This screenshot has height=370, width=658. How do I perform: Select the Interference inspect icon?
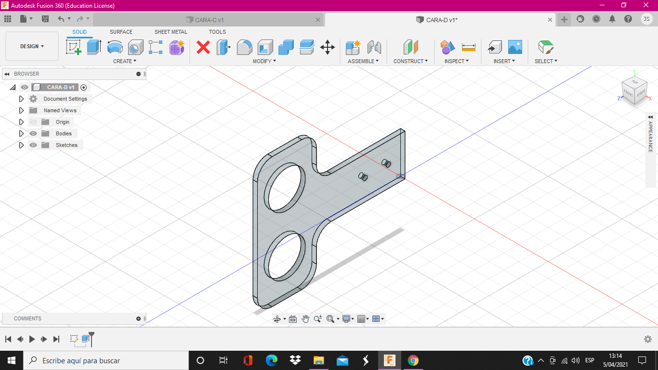[447, 47]
